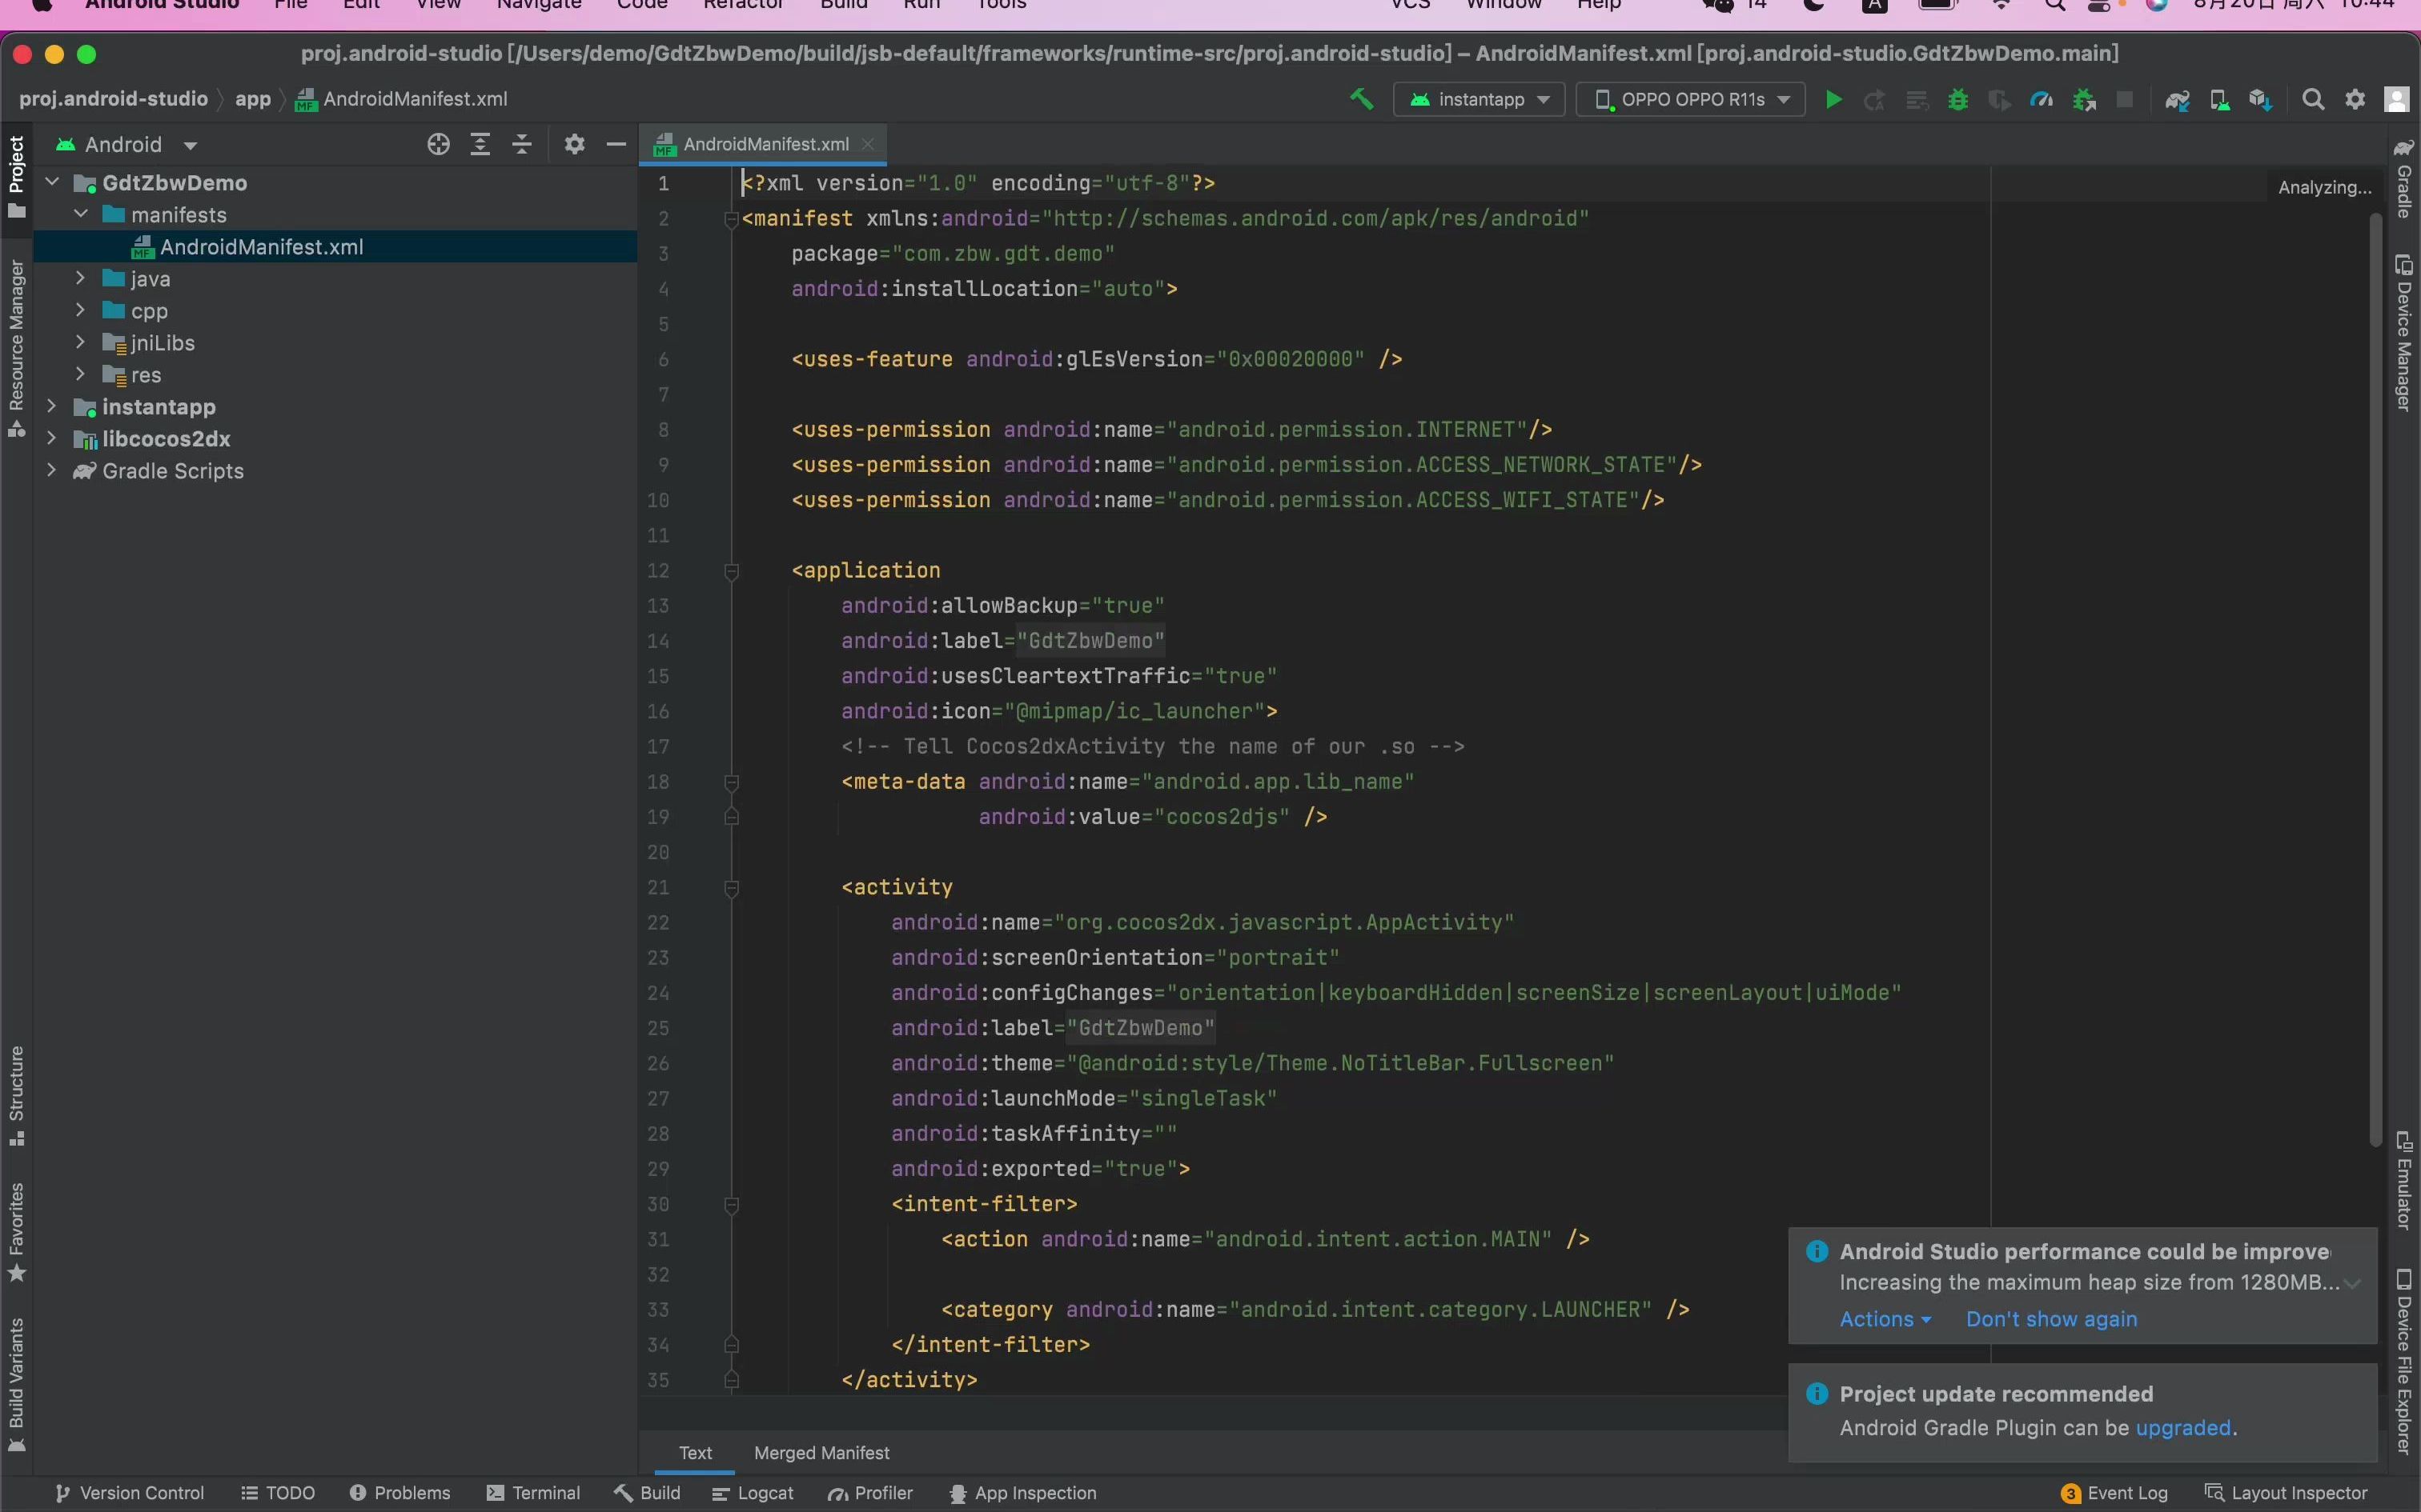The height and width of the screenshot is (1512, 2421).
Task: Collapse the GdtZbwDemo module node
Action: point(53,182)
